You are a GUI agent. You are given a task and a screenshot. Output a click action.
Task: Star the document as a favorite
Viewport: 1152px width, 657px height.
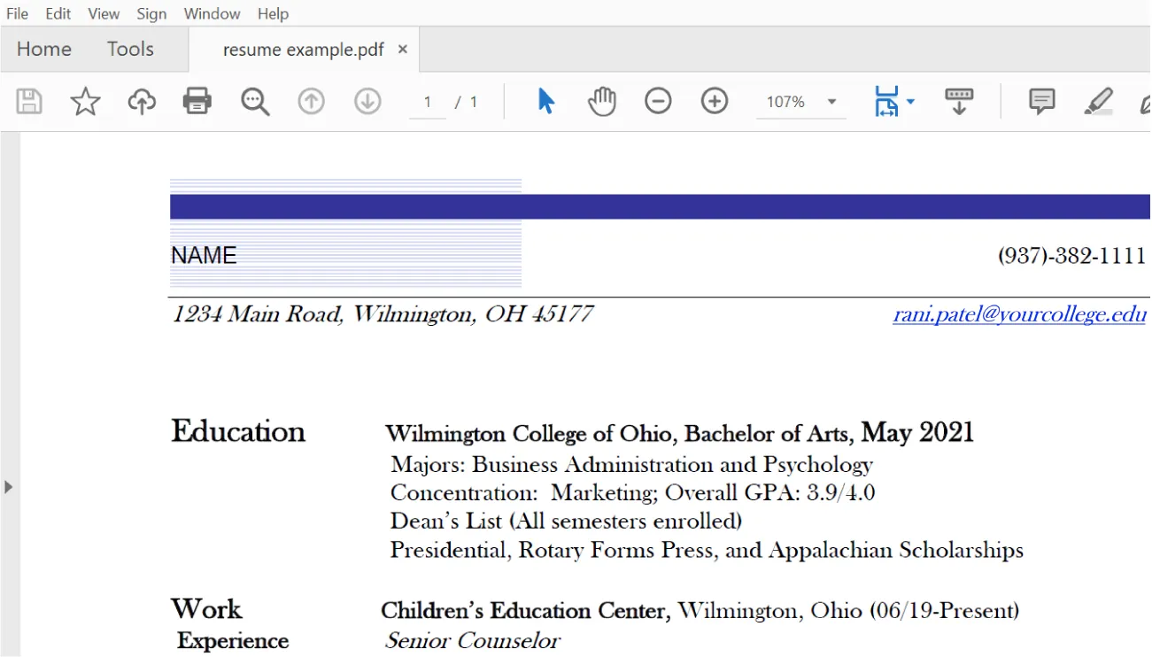pyautogui.click(x=85, y=101)
